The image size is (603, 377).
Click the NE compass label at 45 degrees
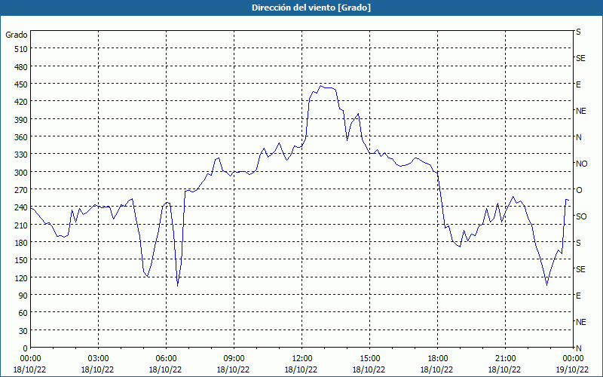[x=581, y=322]
